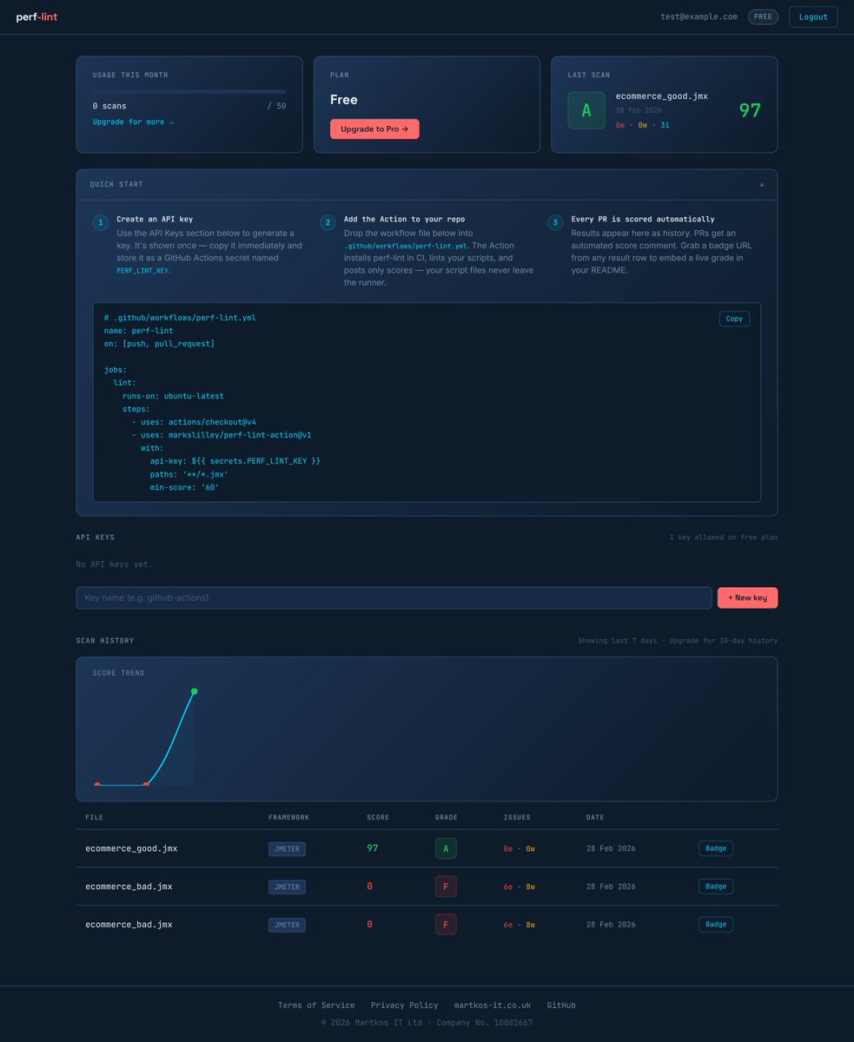Click the Quick Start header

[x=427, y=184]
